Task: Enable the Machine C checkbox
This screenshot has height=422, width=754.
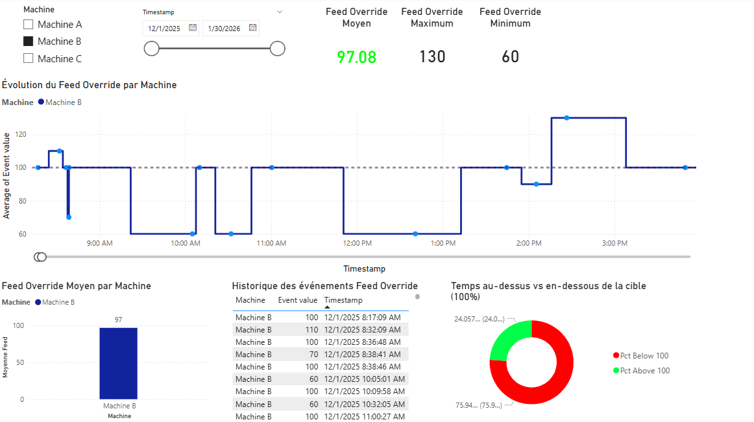Action: click(x=28, y=58)
